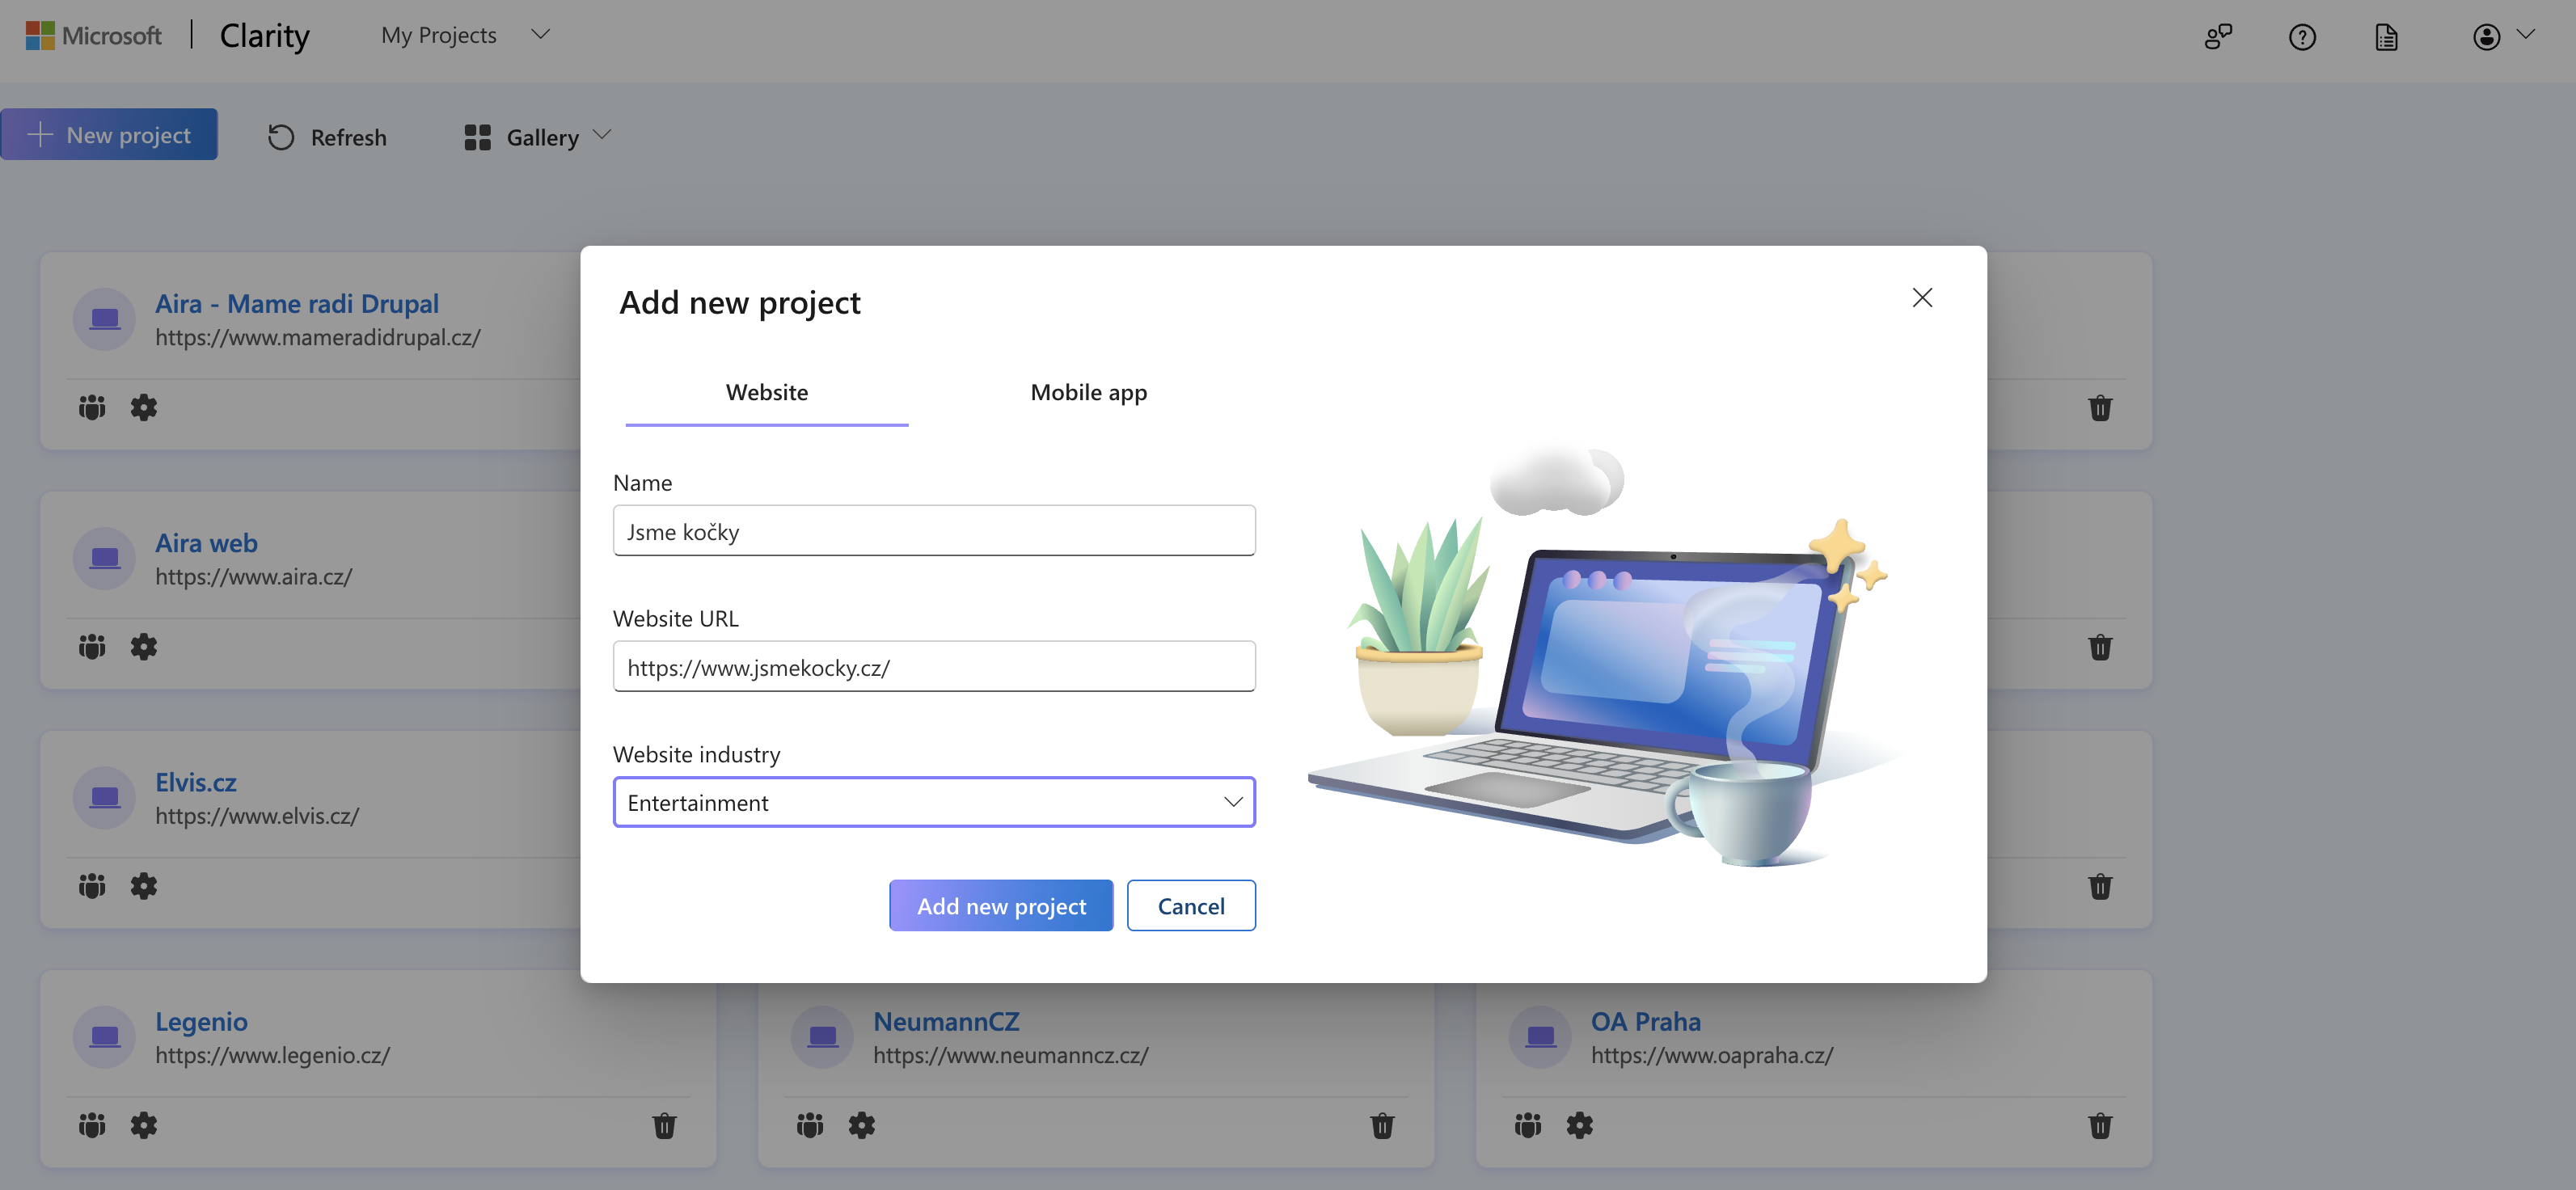Click trash icon on Legenio card
The image size is (2576, 1190).
click(x=664, y=1125)
